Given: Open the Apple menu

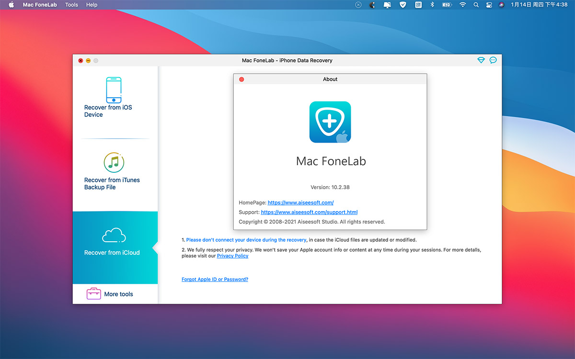Looking at the screenshot, I should point(11,5).
